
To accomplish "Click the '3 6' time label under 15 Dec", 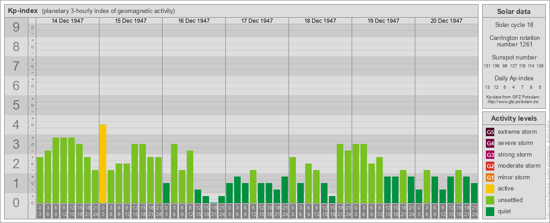I will pos(111,212).
